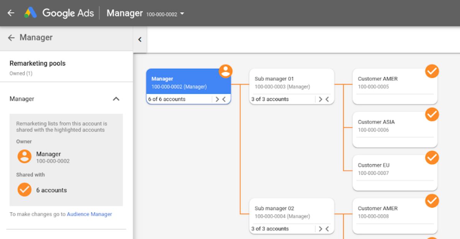Select the Customer ASIA card

pos(395,130)
